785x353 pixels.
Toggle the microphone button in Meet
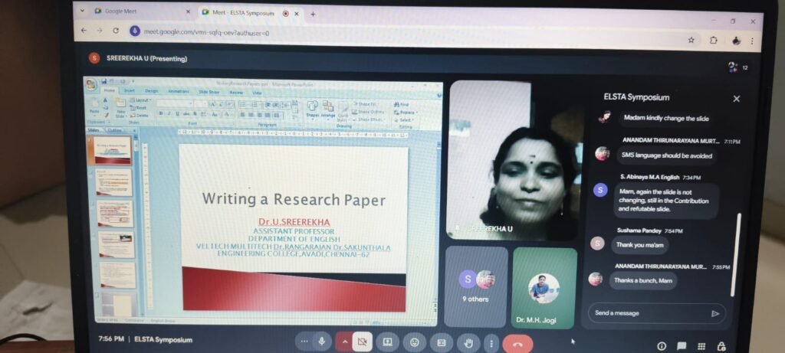click(x=323, y=342)
